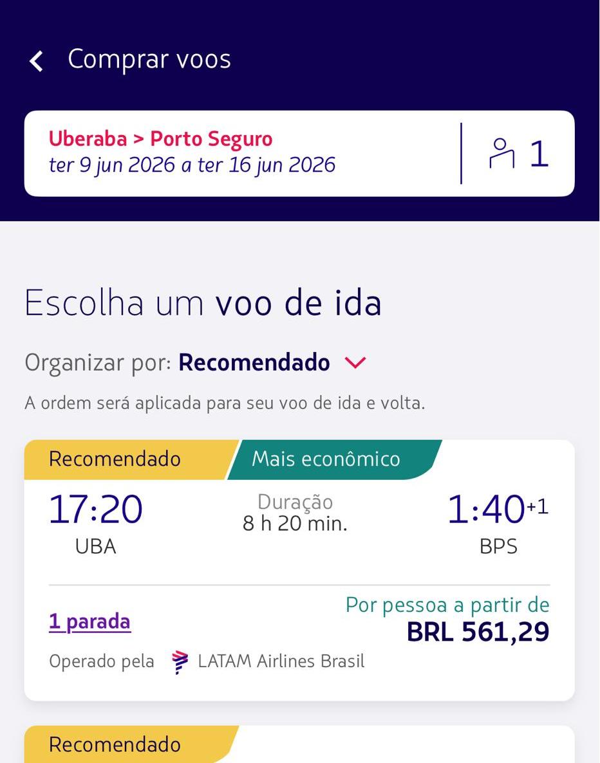The height and width of the screenshot is (763, 600).
Task: Tap the passenger number 1
Action: 539,154
